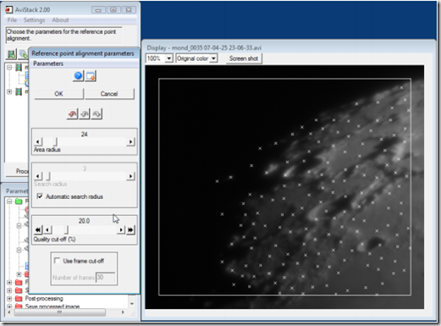Click the Save processed image tree item
The image size is (441, 326).
[x=52, y=307]
